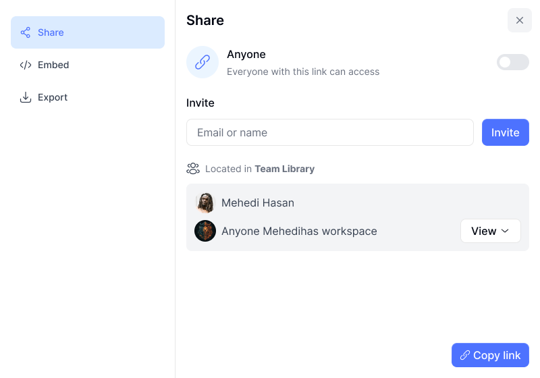The width and height of the screenshot is (540, 378).
Task: Enable the Anyone link access toggle
Action: (x=512, y=62)
